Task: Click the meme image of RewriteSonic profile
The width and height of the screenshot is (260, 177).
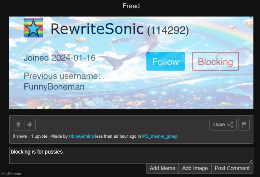Action: pos(131,63)
